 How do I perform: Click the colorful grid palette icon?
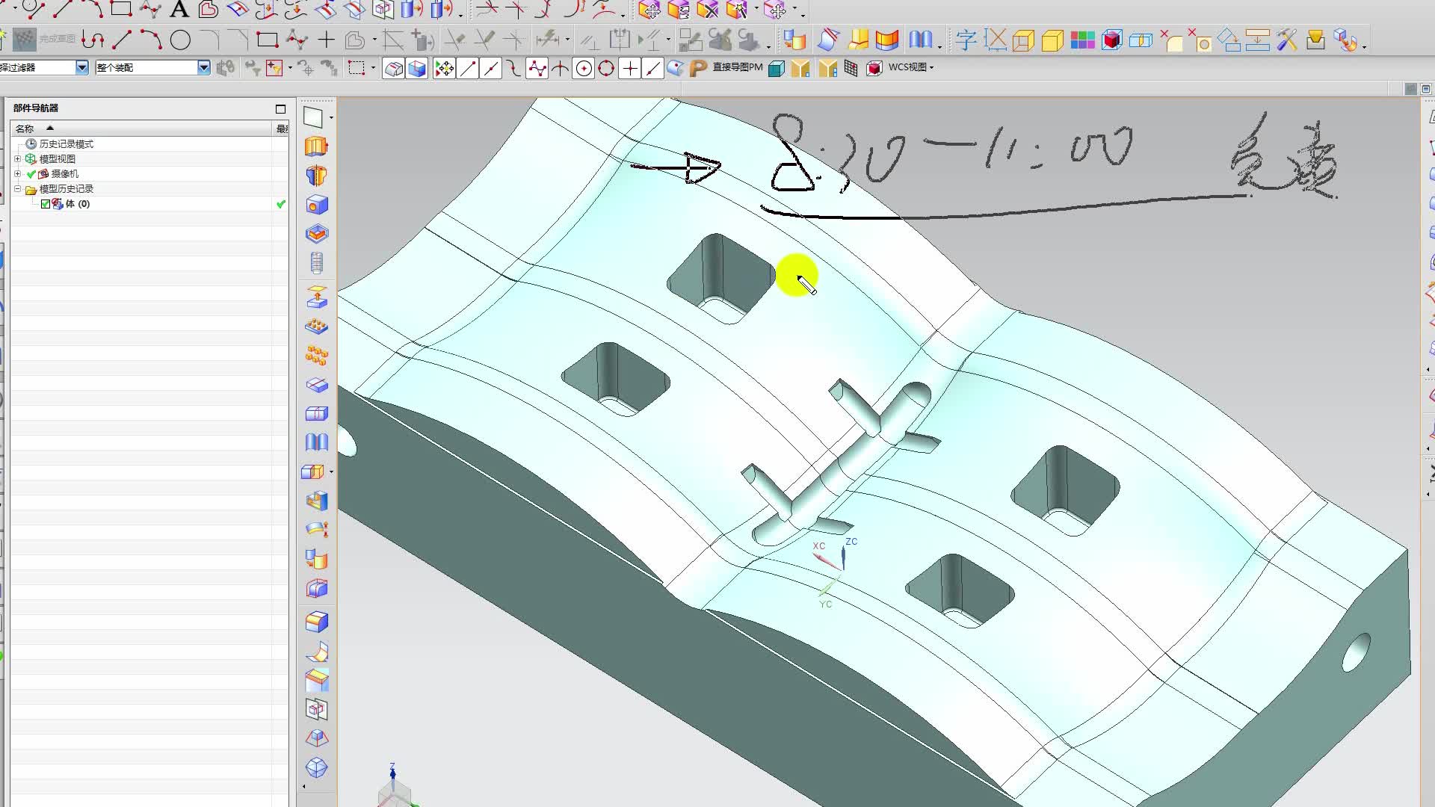coord(1082,40)
